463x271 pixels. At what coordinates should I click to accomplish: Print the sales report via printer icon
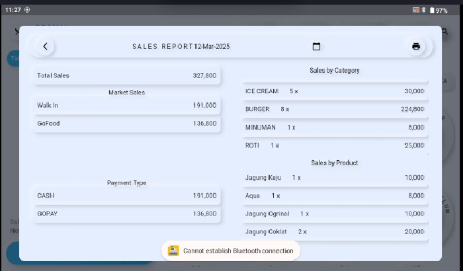tap(415, 46)
